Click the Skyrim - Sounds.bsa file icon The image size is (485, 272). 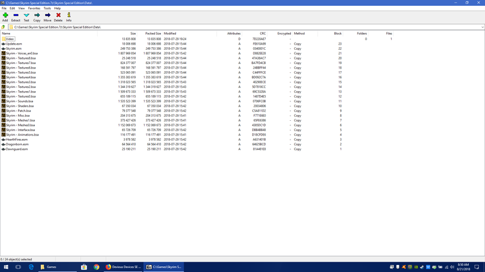[x=3, y=101]
